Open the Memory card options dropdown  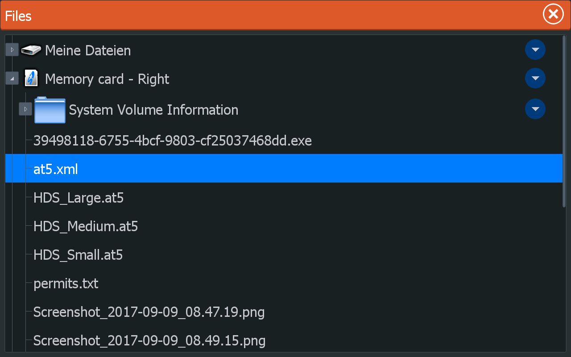(x=535, y=79)
